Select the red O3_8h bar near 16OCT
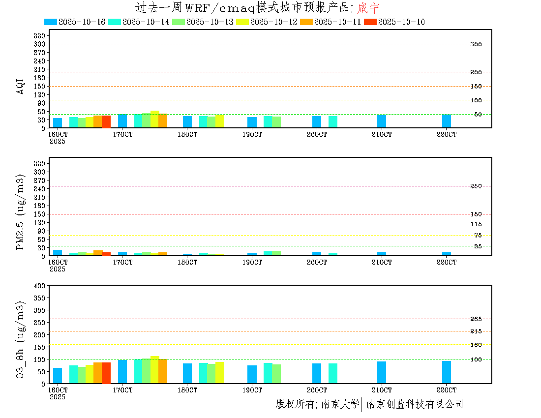541x418 pixels. [x=106, y=373]
